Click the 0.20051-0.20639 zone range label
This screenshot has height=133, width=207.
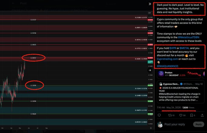tap(141, 28)
